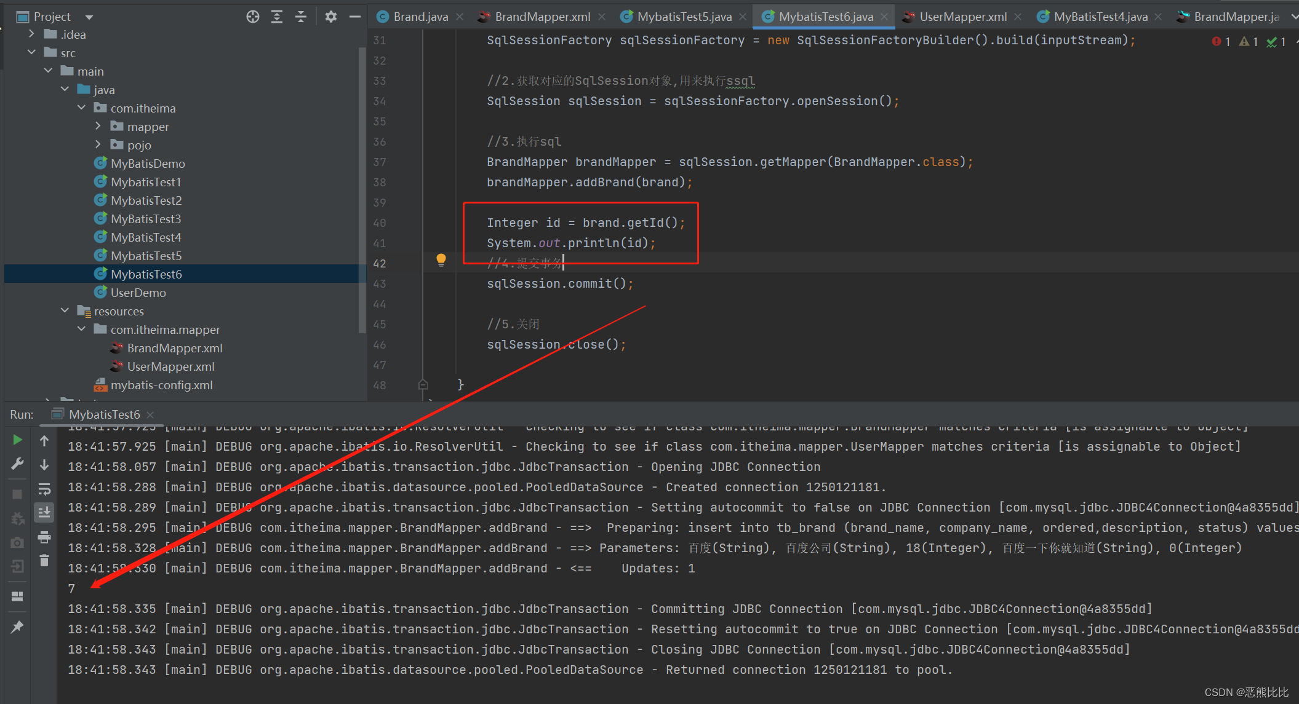1299x704 pixels.
Task: Clear console with trash icon
Action: click(44, 560)
